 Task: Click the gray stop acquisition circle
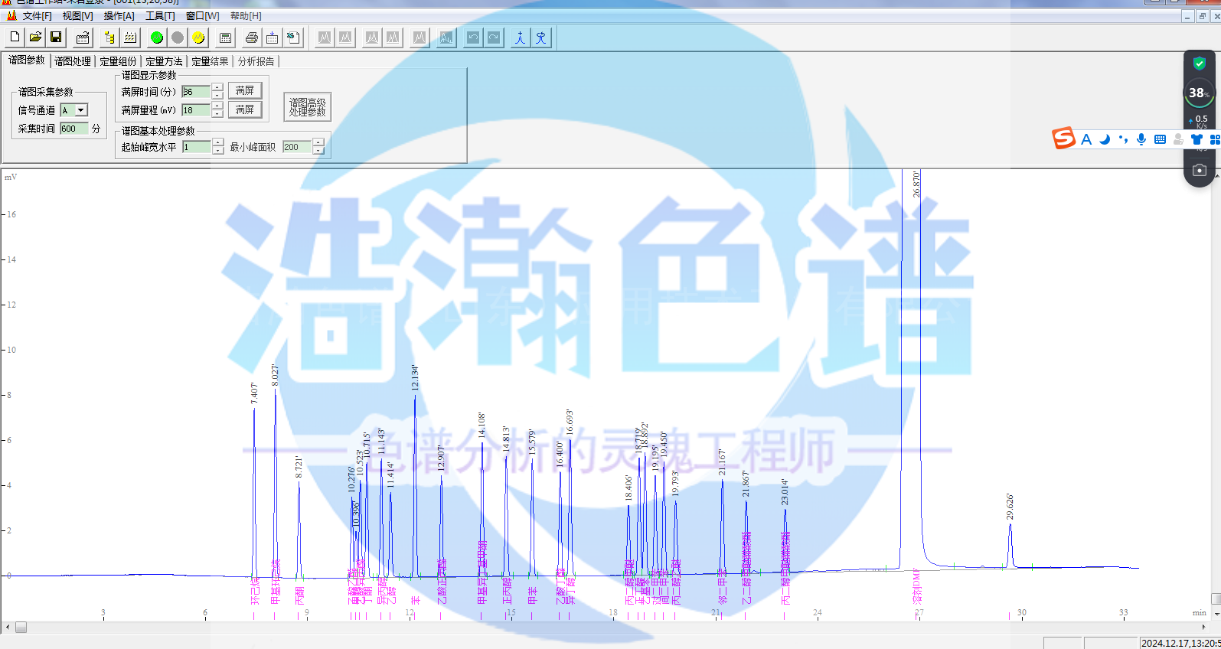(178, 38)
